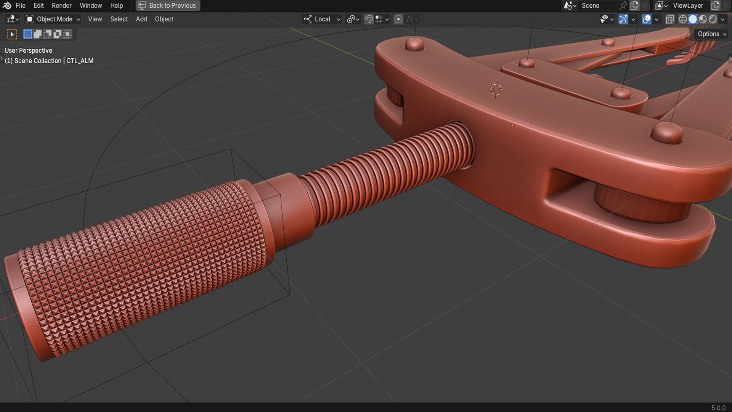Open the Window menu
Screen dimensions: 732x412
pyautogui.click(x=91, y=5)
